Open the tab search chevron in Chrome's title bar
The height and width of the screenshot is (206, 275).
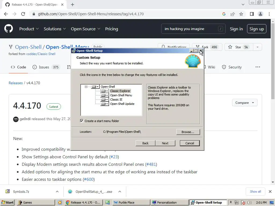[243, 5]
